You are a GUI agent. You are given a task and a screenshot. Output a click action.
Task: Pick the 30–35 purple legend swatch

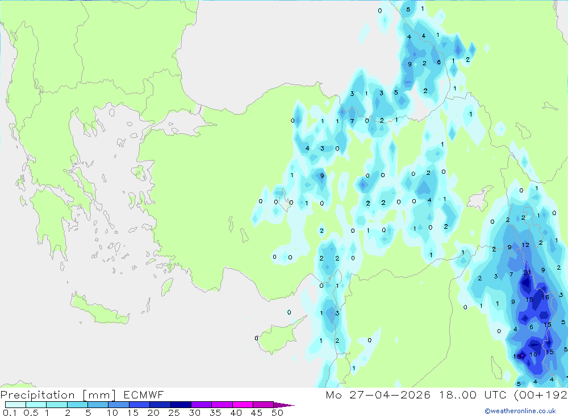tap(202, 405)
